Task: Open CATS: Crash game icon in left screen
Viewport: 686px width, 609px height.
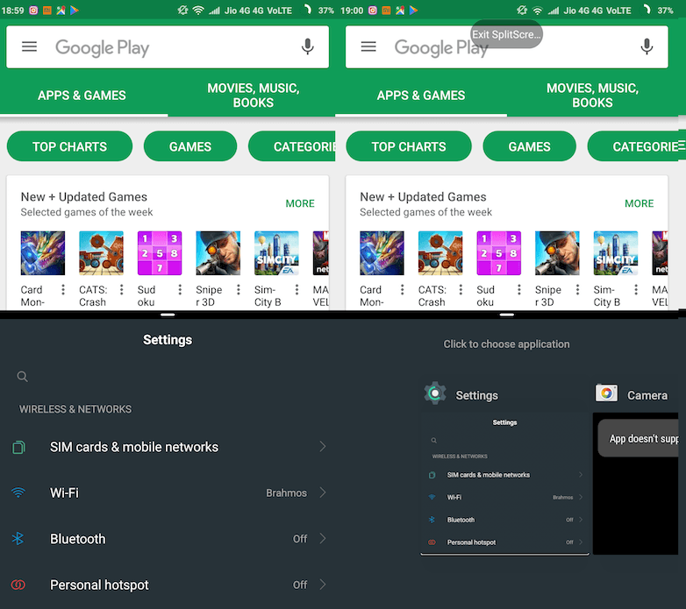Action: click(x=101, y=253)
